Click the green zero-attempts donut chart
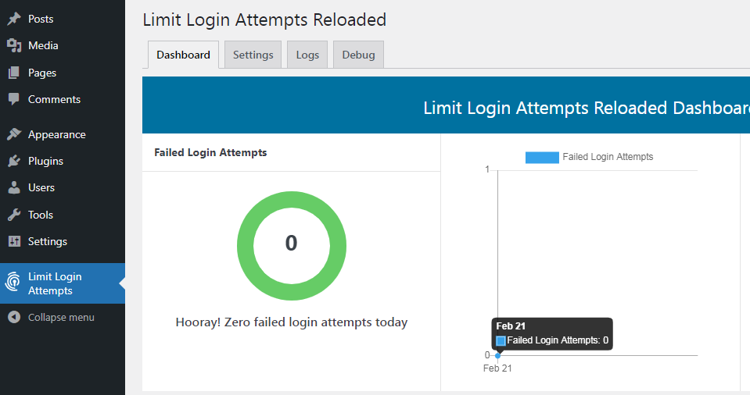750x395 pixels. click(x=291, y=245)
